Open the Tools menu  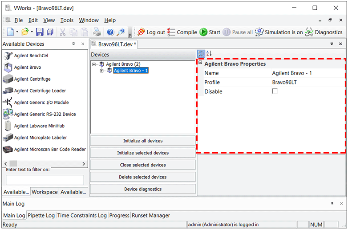tap(67, 20)
